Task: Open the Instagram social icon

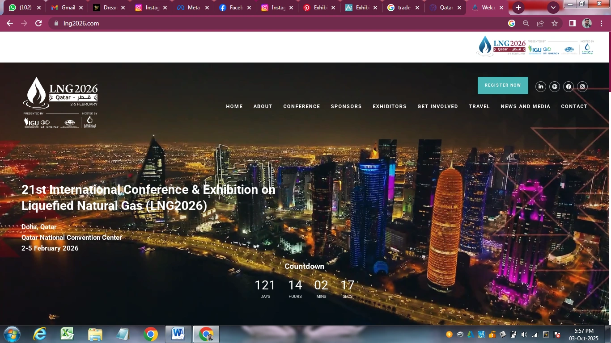Action: (x=582, y=87)
